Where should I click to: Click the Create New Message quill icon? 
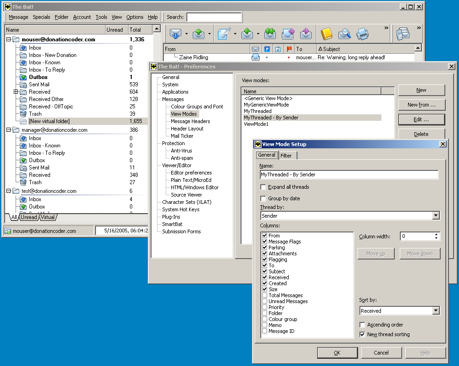[x=224, y=34]
